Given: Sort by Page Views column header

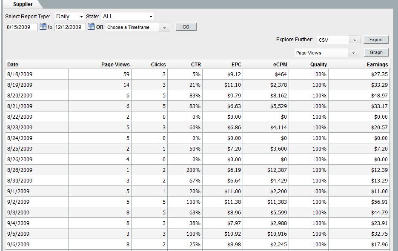Looking at the screenshot, I should [115, 65].
